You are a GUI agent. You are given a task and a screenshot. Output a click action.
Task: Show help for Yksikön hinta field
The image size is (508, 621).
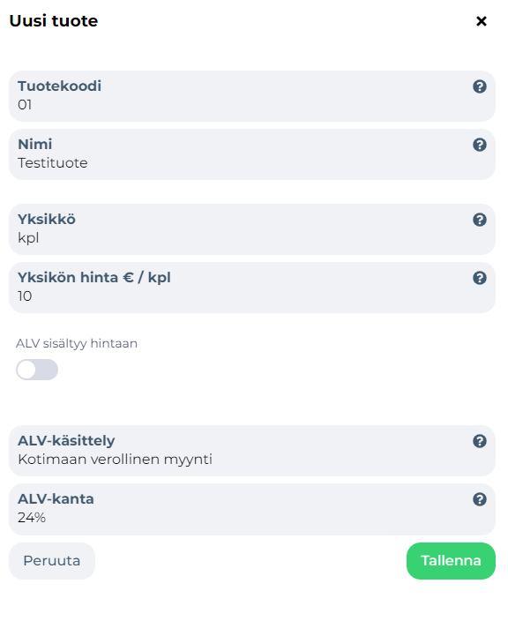[x=480, y=278]
